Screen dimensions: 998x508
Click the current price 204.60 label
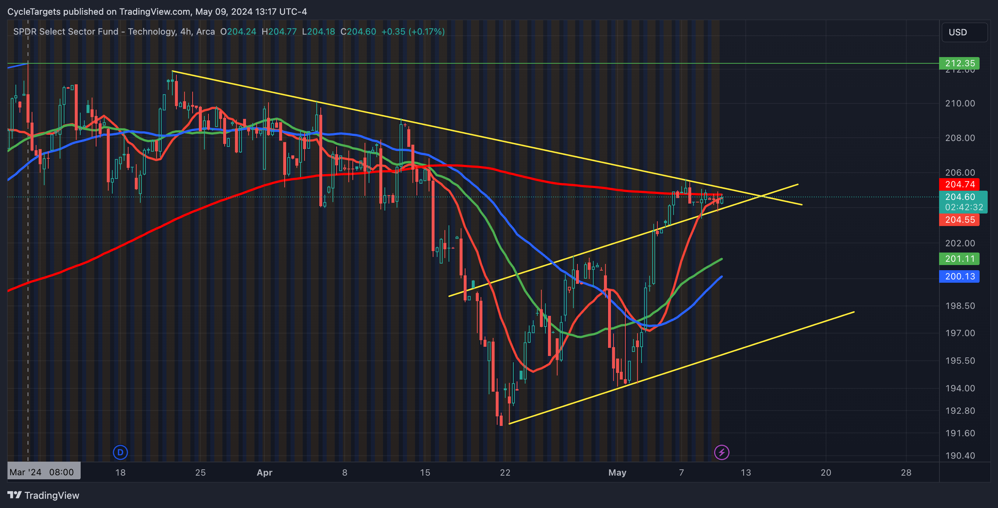(959, 197)
